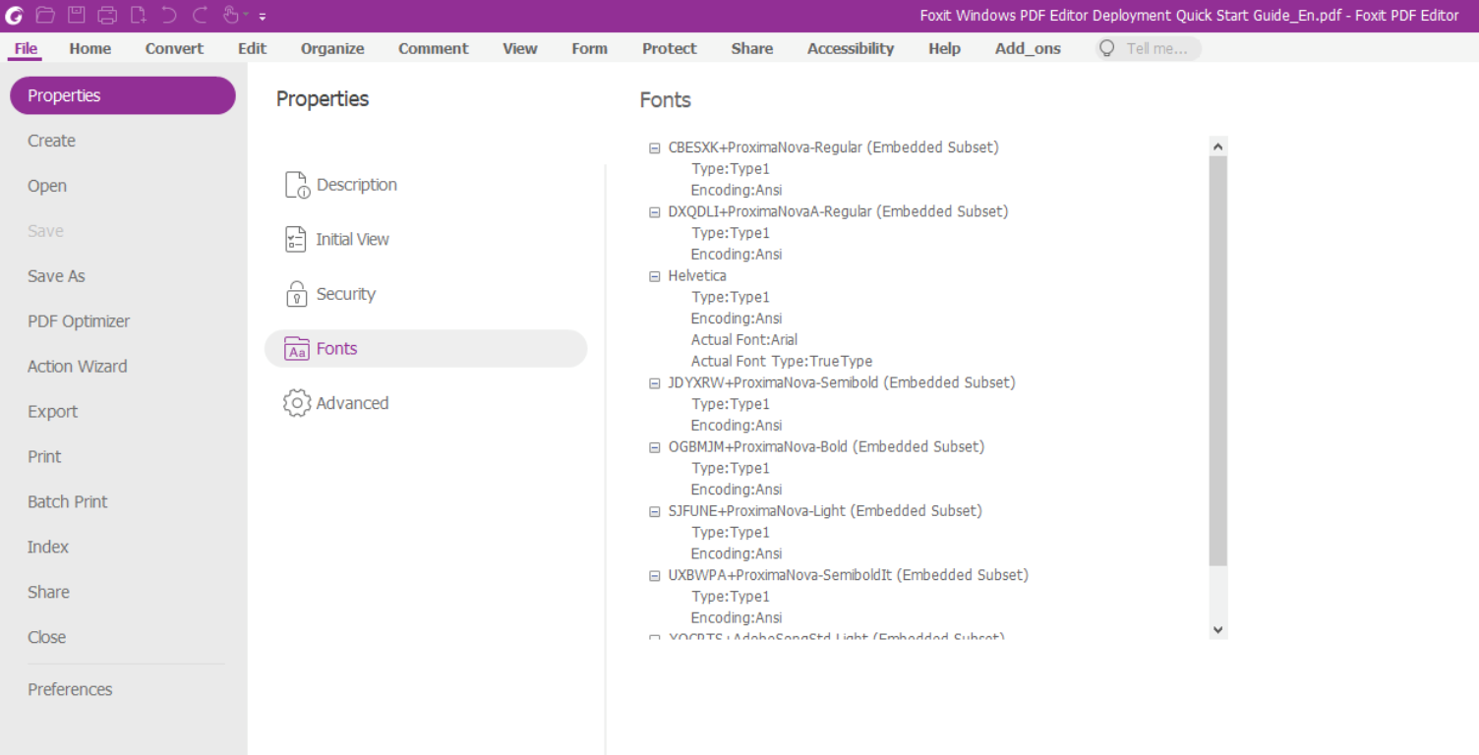
Task: Choose Close in the File sidebar
Action: pos(47,638)
